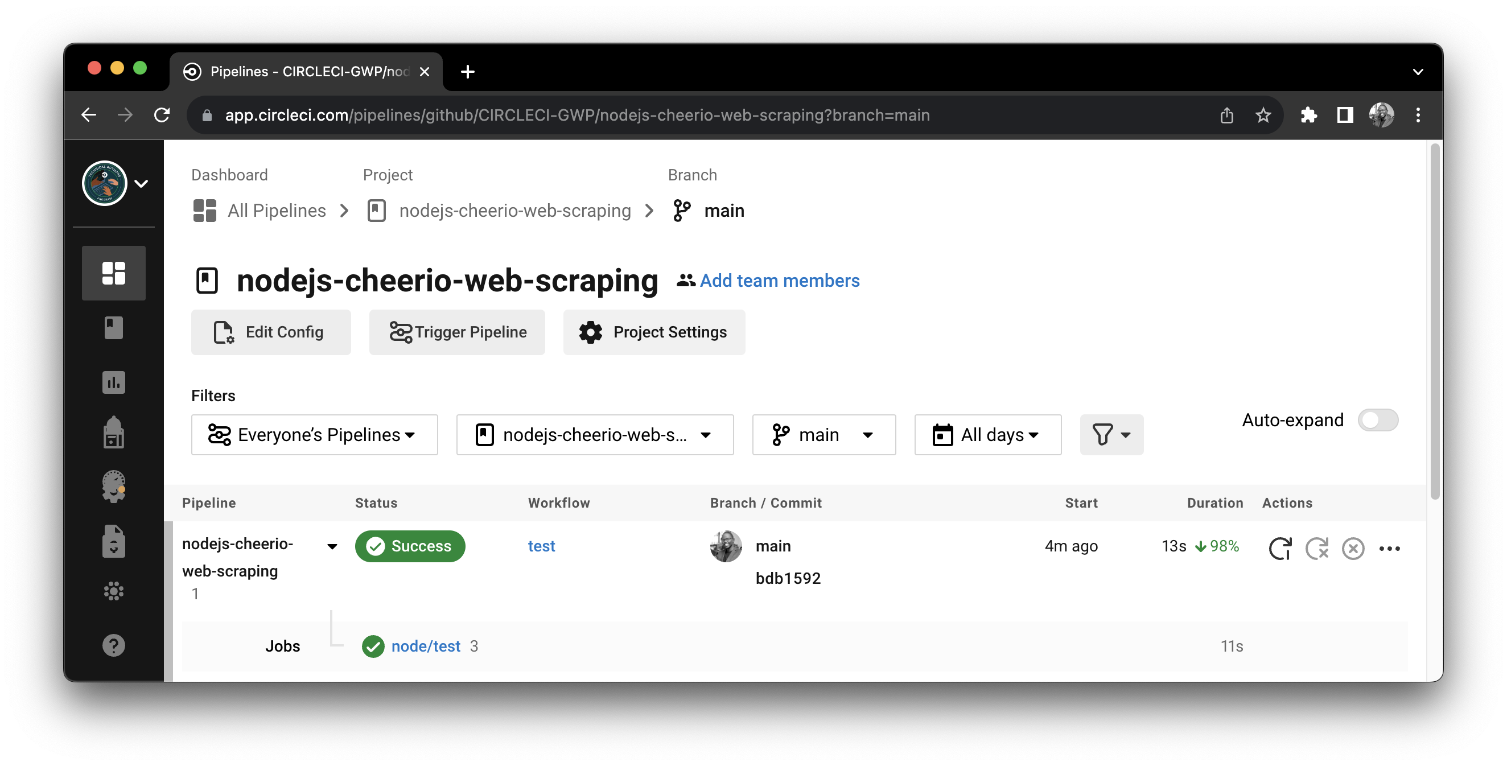Open the All days date filter

point(987,435)
